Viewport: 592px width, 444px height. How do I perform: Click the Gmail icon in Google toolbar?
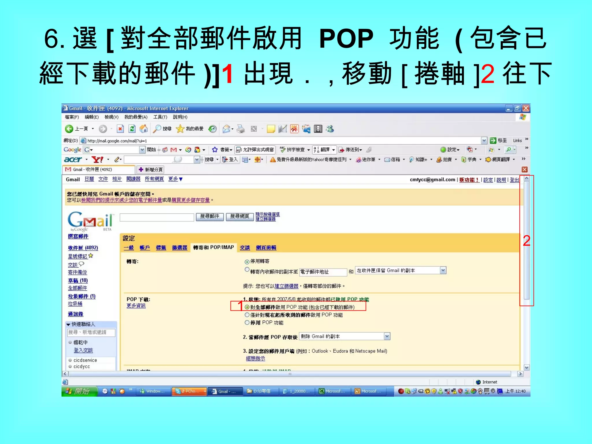tap(173, 149)
